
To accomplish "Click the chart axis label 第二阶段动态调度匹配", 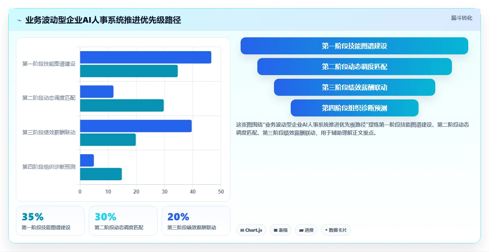I will [x=49, y=98].
